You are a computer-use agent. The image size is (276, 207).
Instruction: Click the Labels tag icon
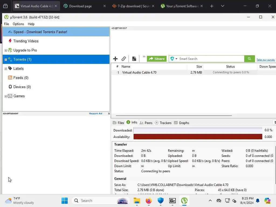click(10, 68)
